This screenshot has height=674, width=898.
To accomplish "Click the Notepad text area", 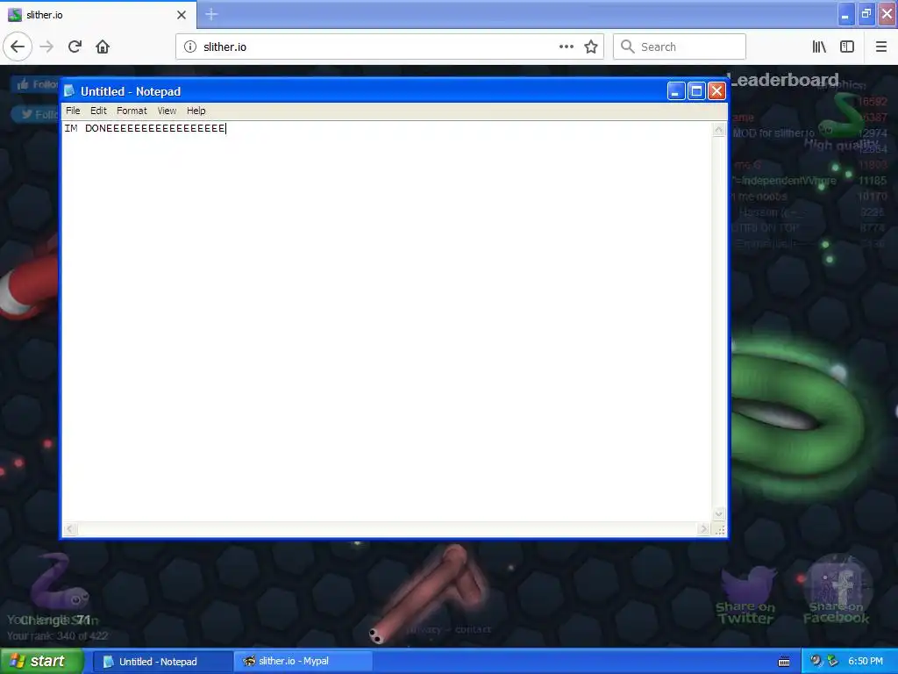I will [x=387, y=321].
